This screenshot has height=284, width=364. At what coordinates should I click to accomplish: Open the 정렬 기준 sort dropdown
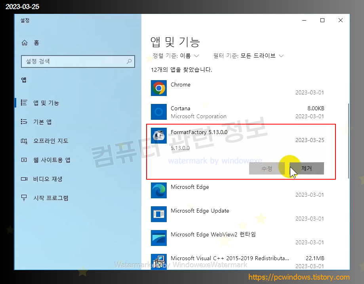pos(176,56)
